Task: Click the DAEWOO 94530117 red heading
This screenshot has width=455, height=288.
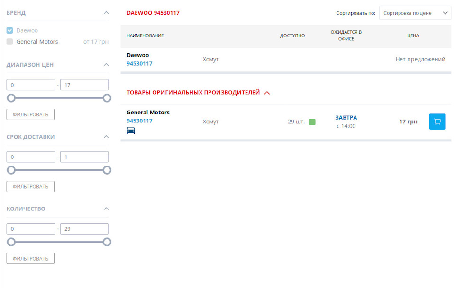Action: 153,13
